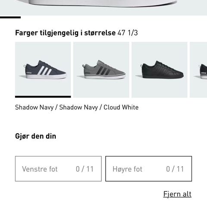Choose the grey shoe with black stripes
This screenshot has width=207, height=207.
pyautogui.click(x=101, y=70)
